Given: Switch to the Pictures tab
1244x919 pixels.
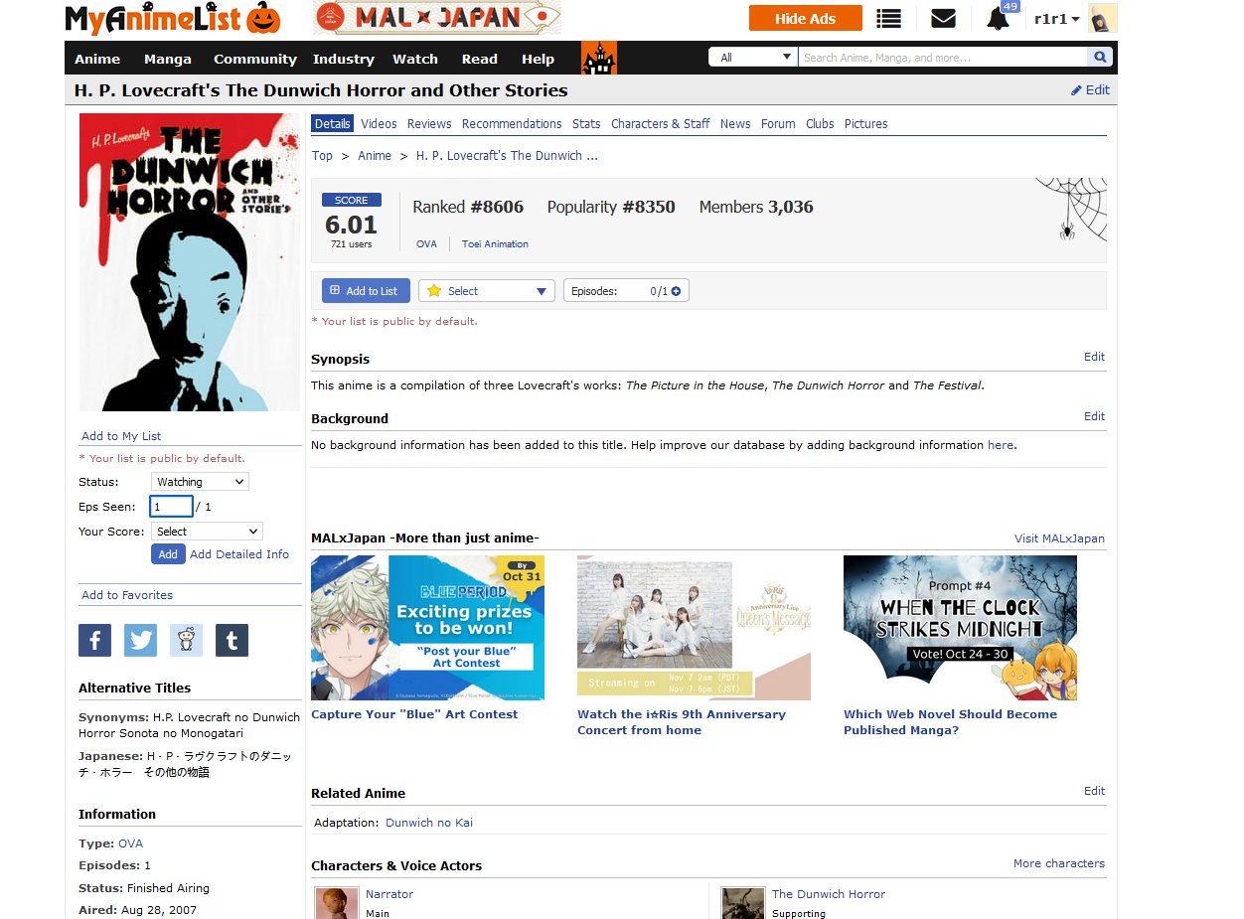Looking at the screenshot, I should [x=866, y=124].
